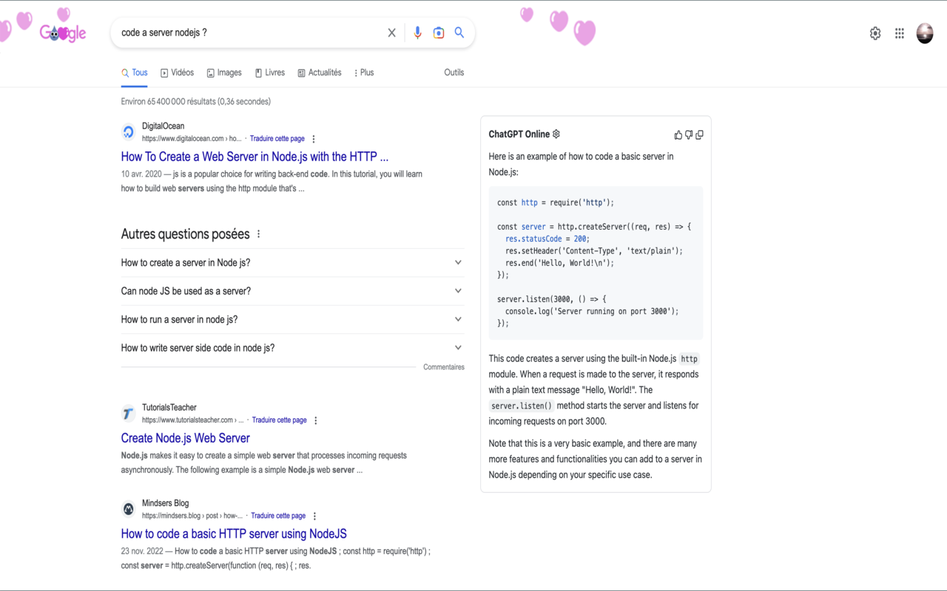Clear the search box text

(x=391, y=33)
